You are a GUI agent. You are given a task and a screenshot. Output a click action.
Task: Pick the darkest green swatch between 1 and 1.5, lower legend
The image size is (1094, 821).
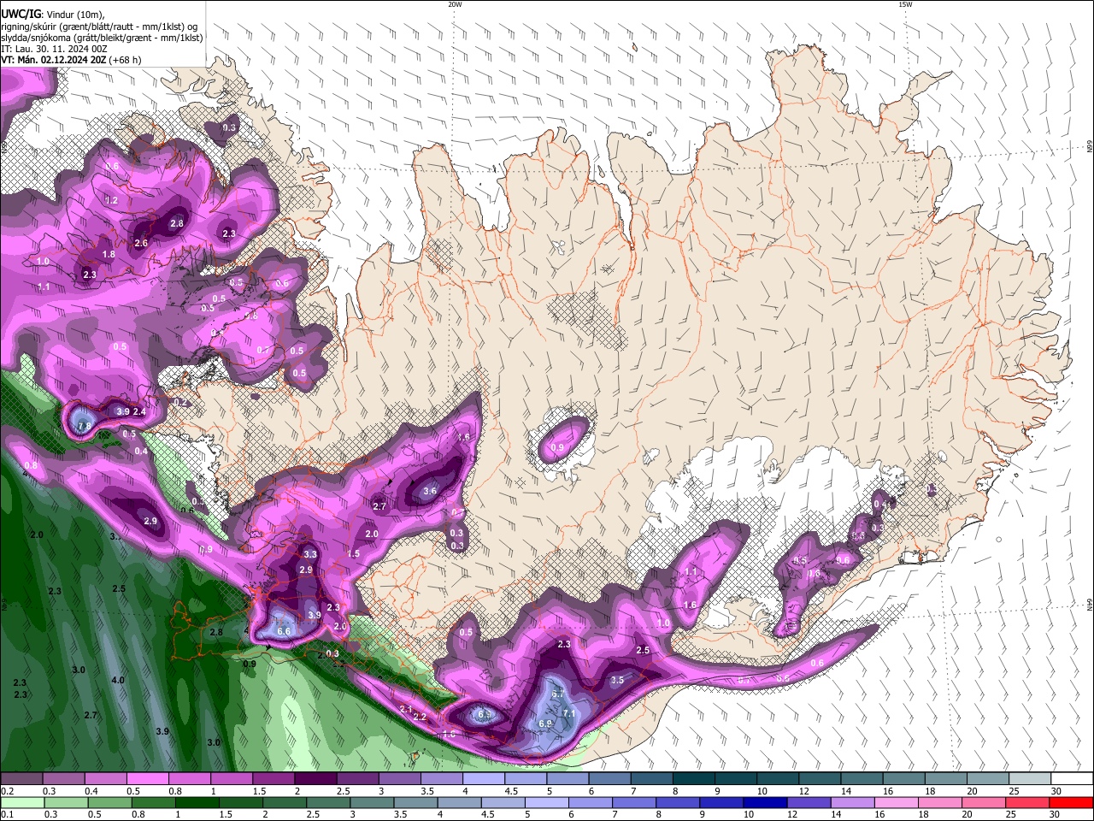pyautogui.click(x=197, y=802)
